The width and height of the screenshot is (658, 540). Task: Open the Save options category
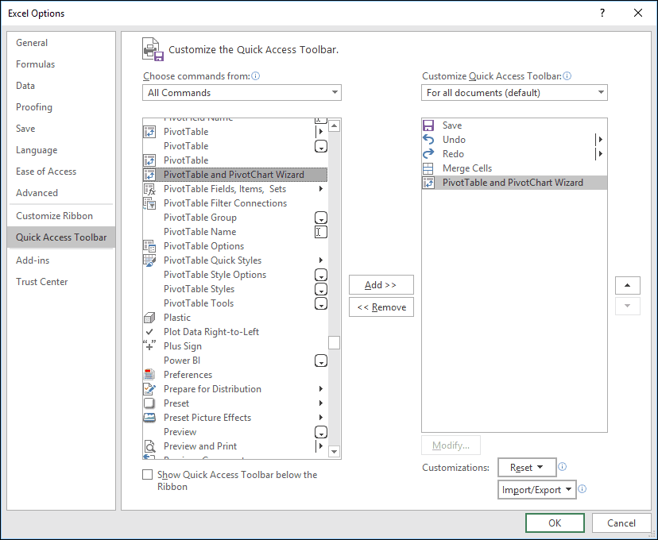[x=61, y=129]
